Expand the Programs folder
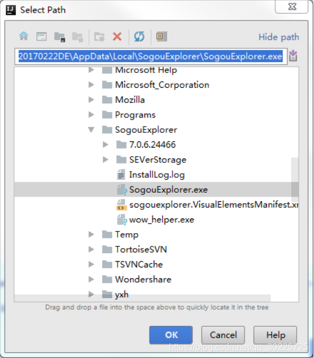The image size is (314, 358). coord(91,115)
